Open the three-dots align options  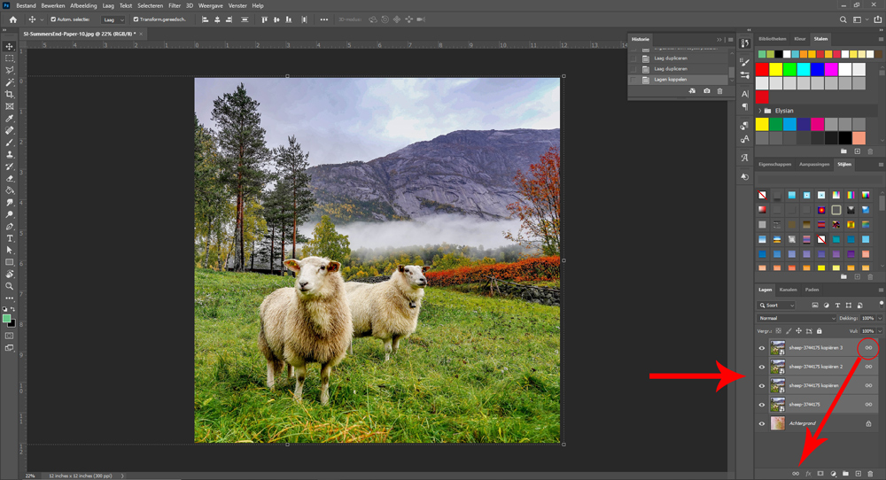coord(323,19)
